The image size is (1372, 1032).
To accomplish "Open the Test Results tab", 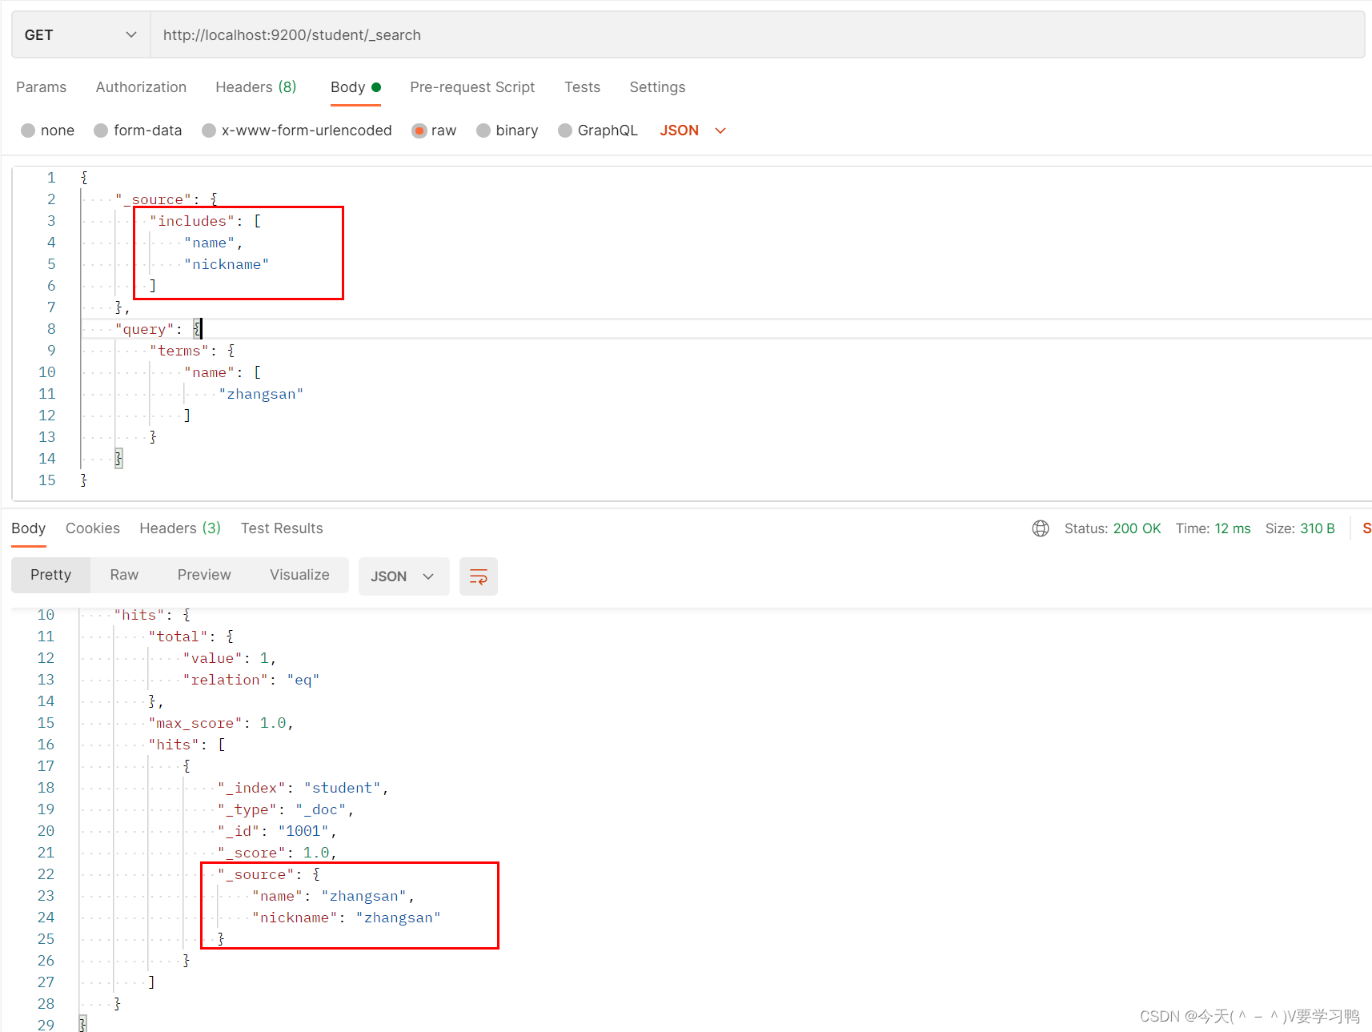I will tap(282, 528).
